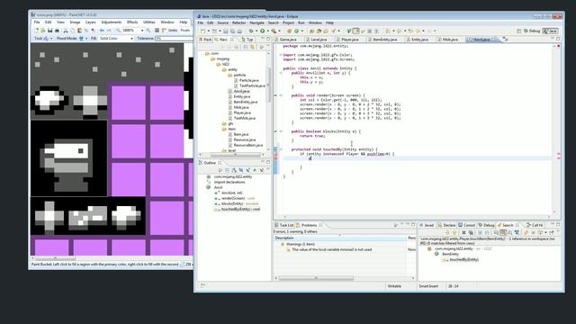Switch to the Debug perspective button
This screenshot has width=576, height=324.
532,31
